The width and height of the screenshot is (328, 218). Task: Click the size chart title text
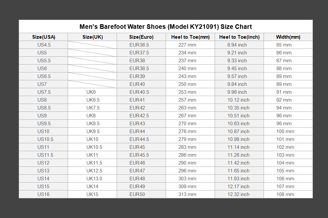[165, 27]
